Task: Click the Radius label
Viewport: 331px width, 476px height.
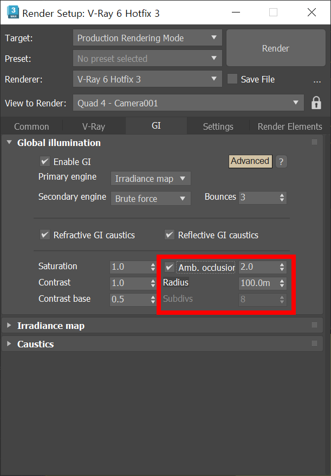Action: (x=176, y=282)
